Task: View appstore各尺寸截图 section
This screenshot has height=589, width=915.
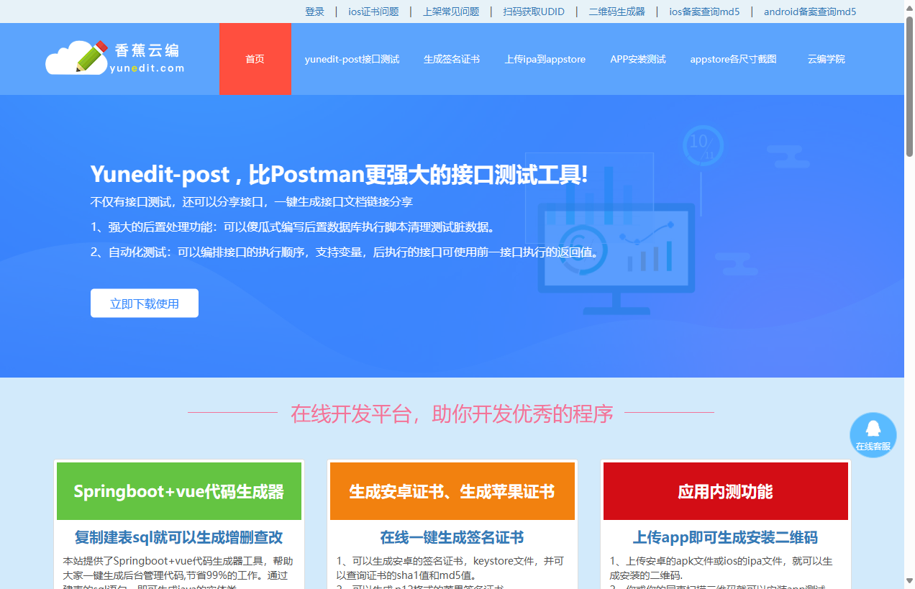Action: point(733,59)
